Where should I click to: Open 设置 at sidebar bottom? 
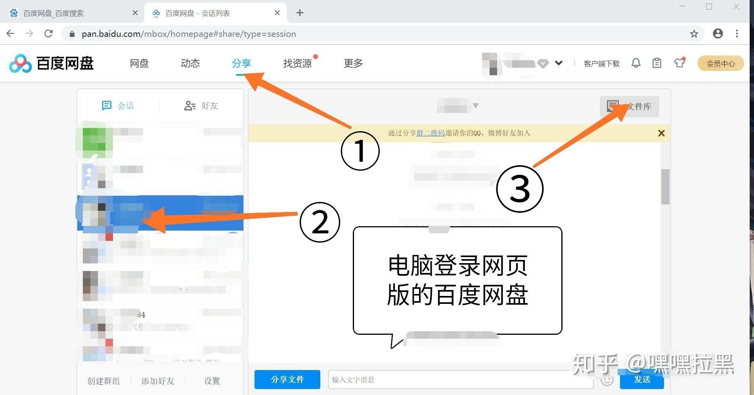pos(212,381)
